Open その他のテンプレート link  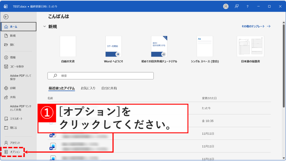(x=253, y=26)
